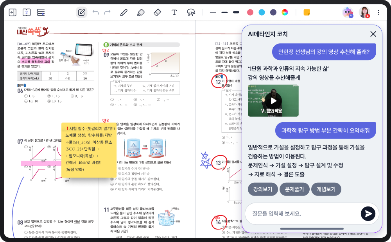Open the side panel toggle icon
This screenshot has width=391, height=242.
pos(13,12)
